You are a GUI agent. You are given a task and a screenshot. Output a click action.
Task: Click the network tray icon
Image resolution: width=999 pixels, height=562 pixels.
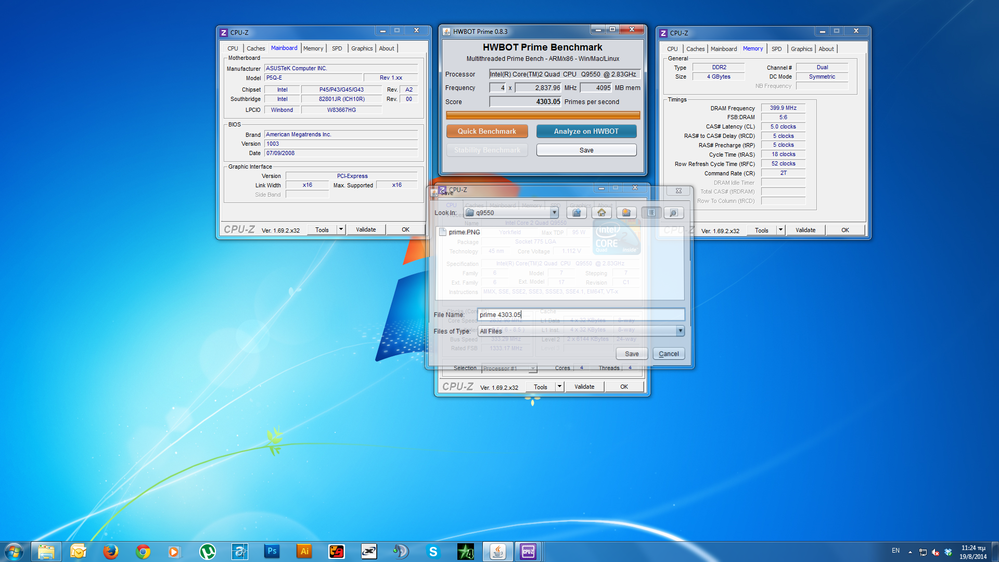923,552
